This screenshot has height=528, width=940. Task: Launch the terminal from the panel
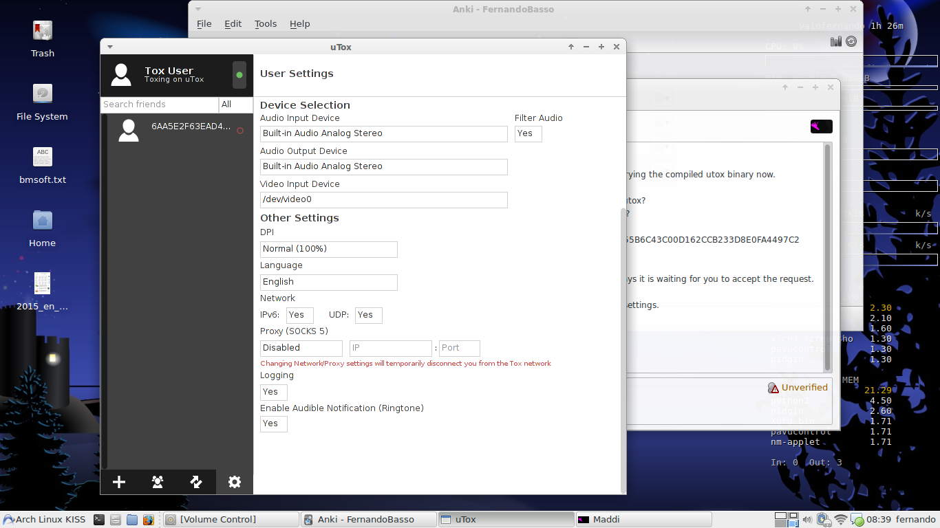click(99, 520)
